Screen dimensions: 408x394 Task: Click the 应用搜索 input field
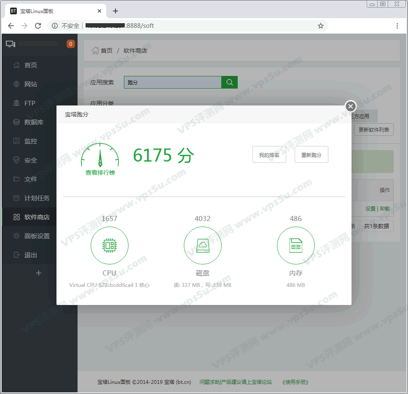(172, 82)
